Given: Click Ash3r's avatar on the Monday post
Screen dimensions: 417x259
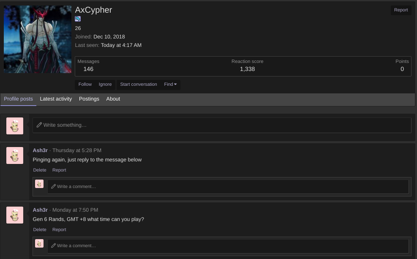Looking at the screenshot, I should (x=15, y=215).
